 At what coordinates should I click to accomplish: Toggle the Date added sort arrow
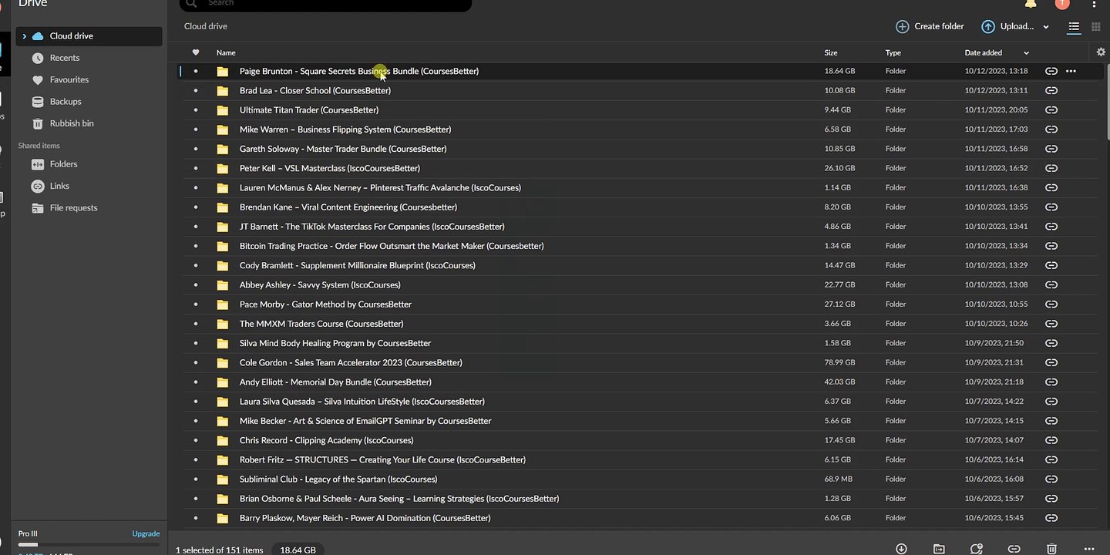click(x=1026, y=52)
